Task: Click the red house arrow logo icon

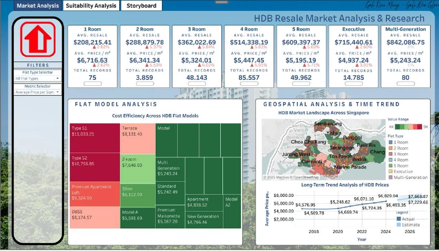Action: [38, 39]
